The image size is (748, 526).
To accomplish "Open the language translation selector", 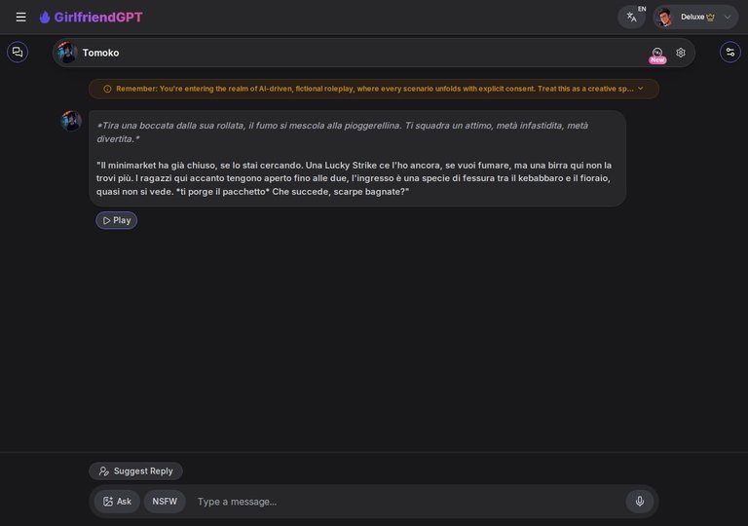I will coord(632,18).
